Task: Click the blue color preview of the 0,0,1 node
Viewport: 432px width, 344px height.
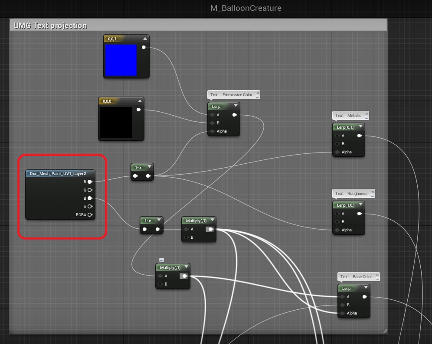Action: pyautogui.click(x=121, y=60)
